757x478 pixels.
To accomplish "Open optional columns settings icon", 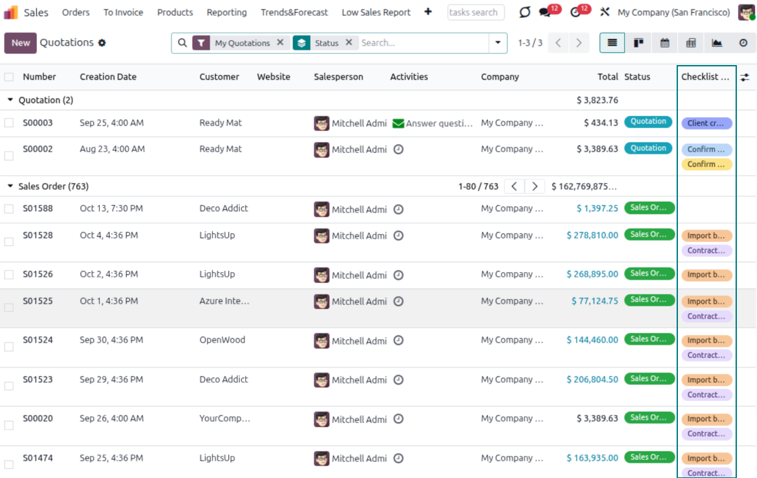I will tap(744, 77).
